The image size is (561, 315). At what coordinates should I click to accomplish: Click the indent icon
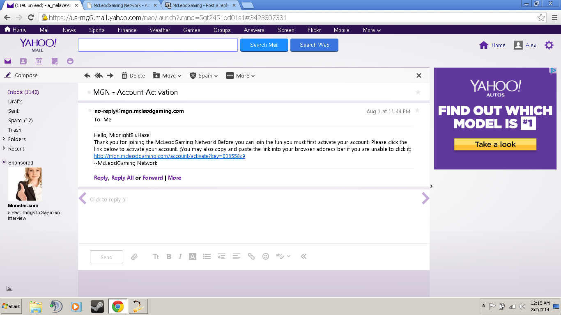[222, 257]
